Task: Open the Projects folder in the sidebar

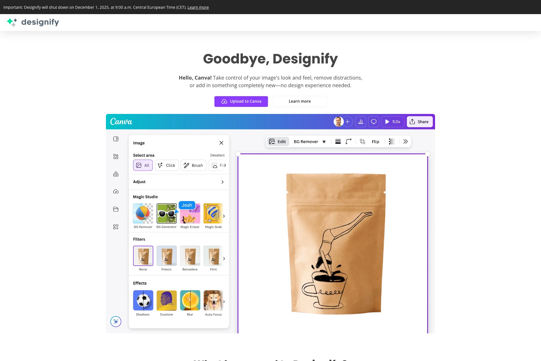Action: click(x=116, y=209)
